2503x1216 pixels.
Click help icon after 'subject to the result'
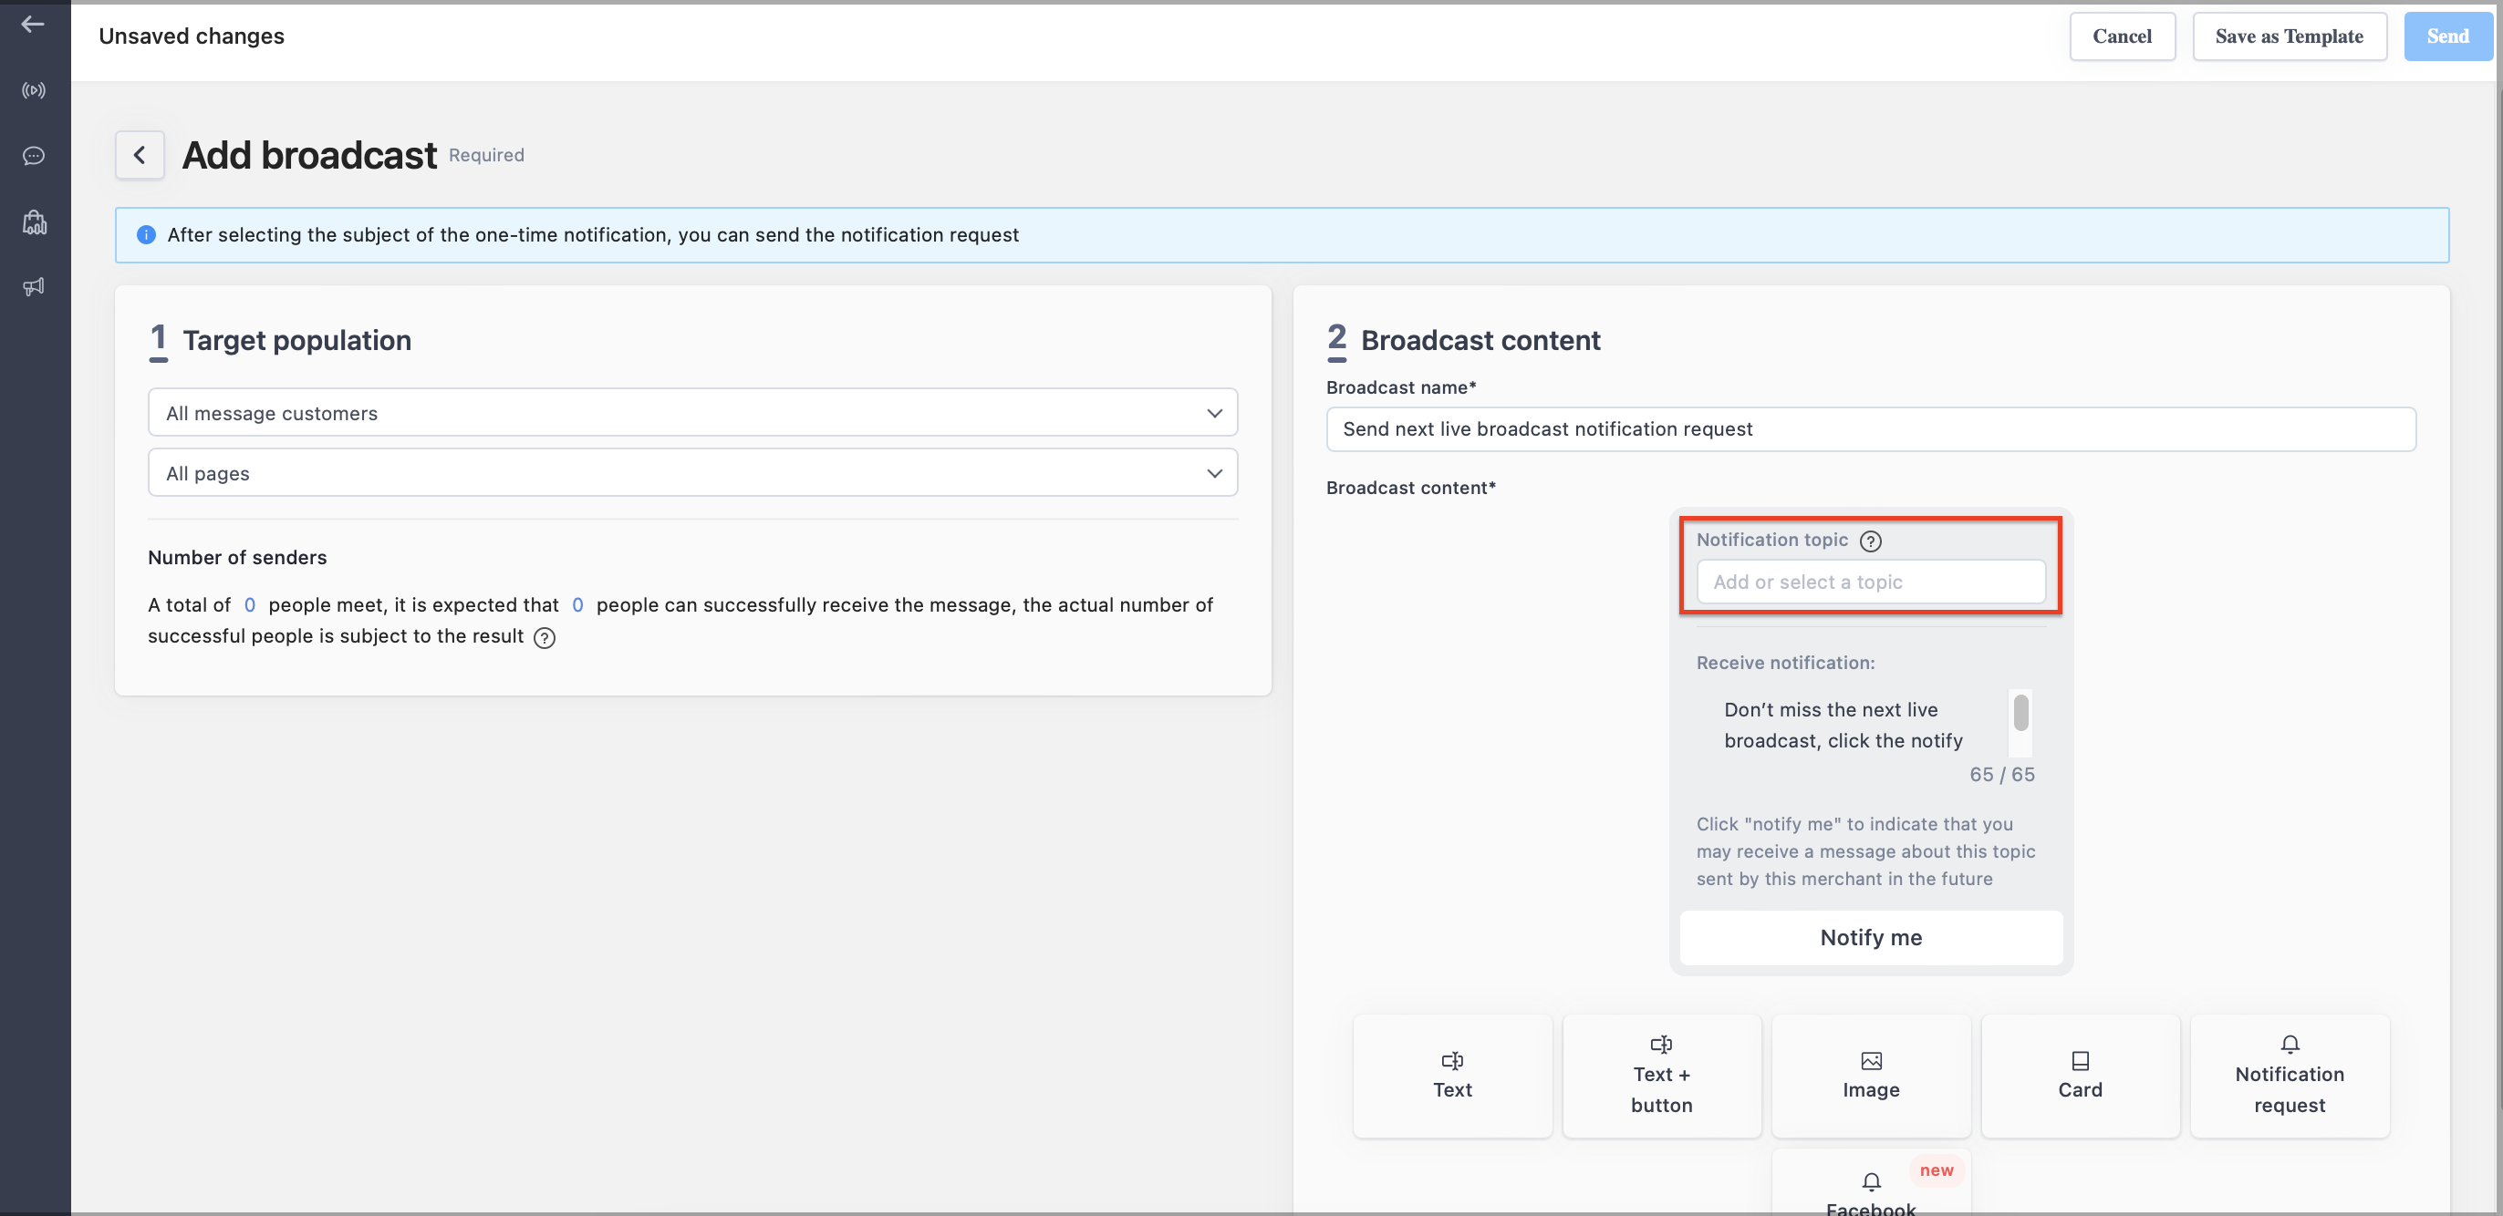pos(545,638)
